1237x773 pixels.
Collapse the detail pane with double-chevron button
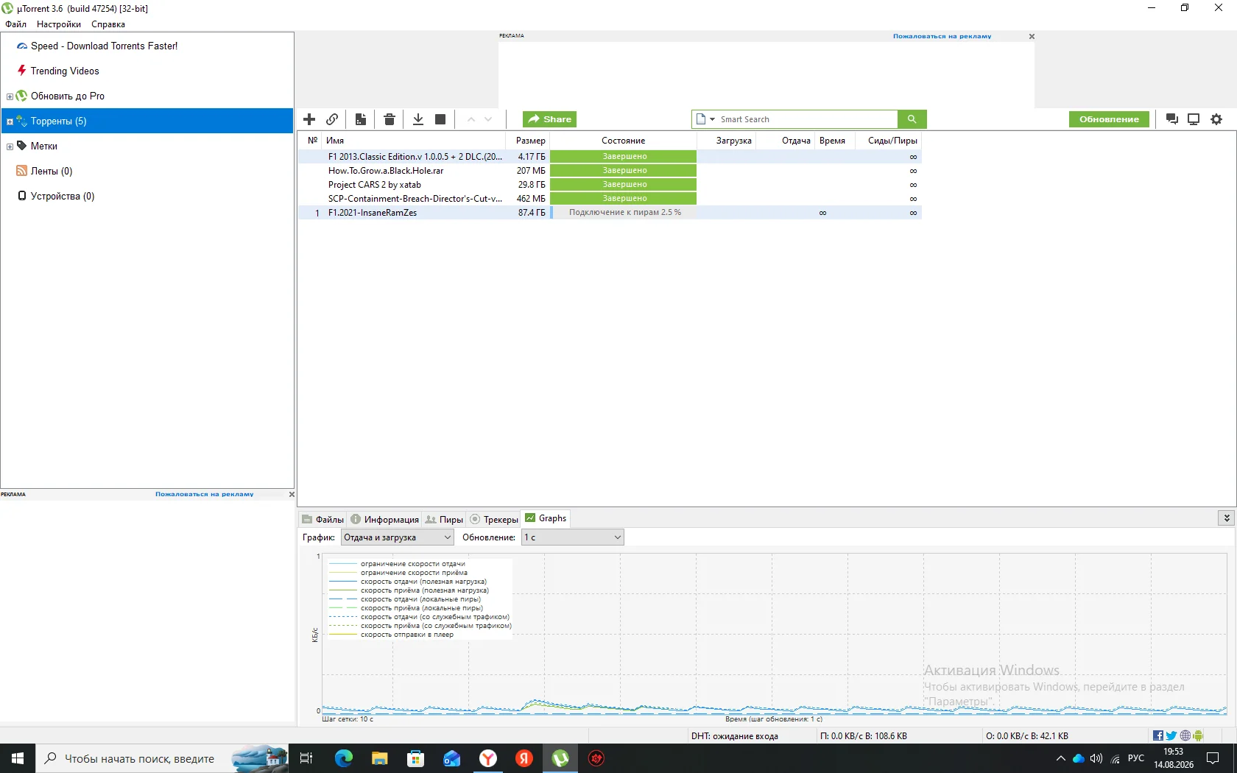coord(1226,518)
